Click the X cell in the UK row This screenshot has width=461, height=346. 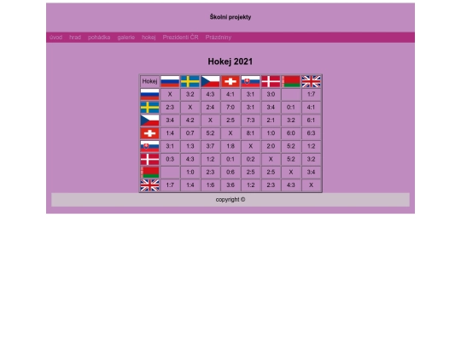pos(311,185)
